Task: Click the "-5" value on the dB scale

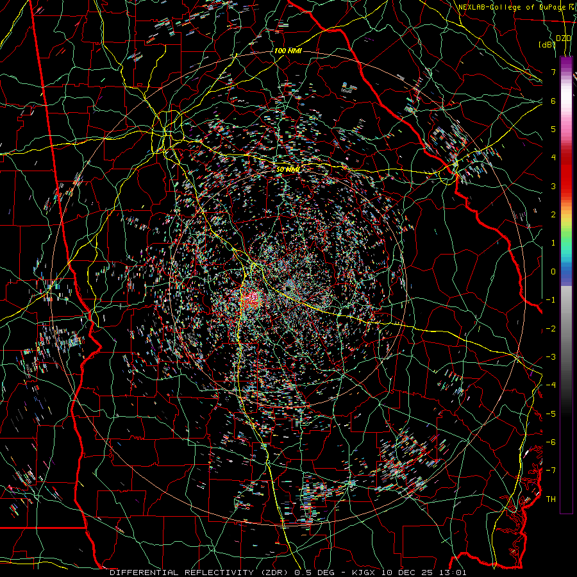Action: [x=551, y=414]
